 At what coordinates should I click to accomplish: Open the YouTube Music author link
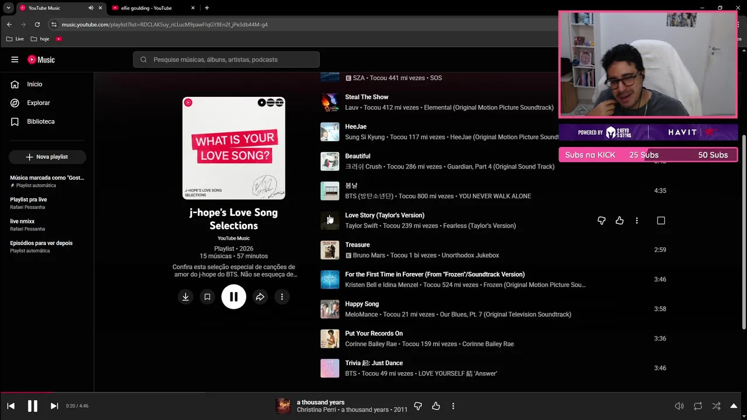point(233,238)
